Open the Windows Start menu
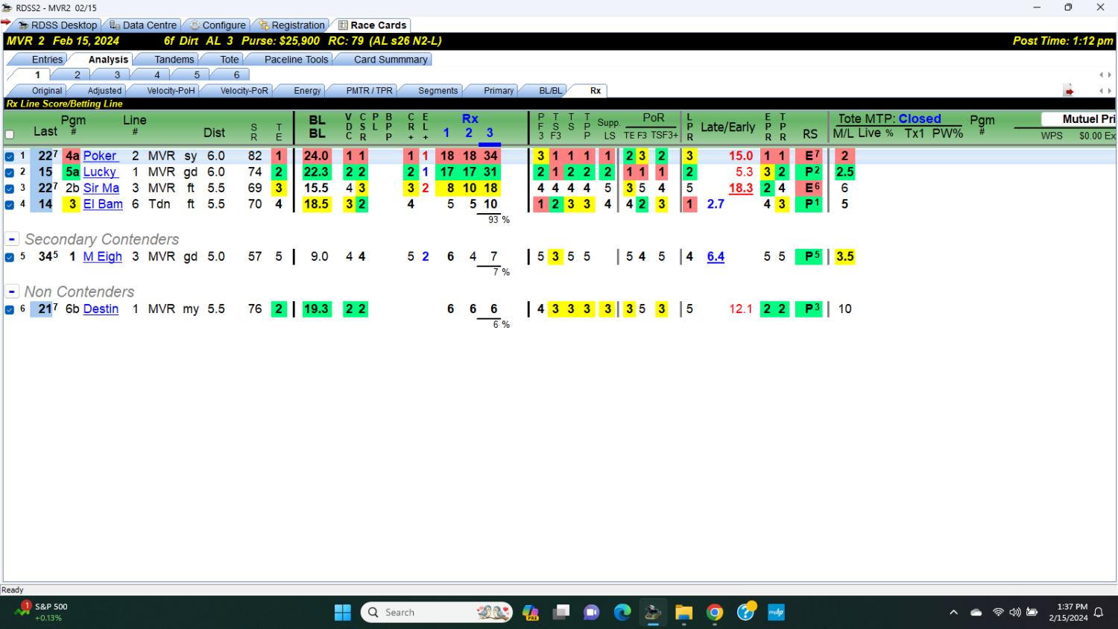 click(x=343, y=613)
